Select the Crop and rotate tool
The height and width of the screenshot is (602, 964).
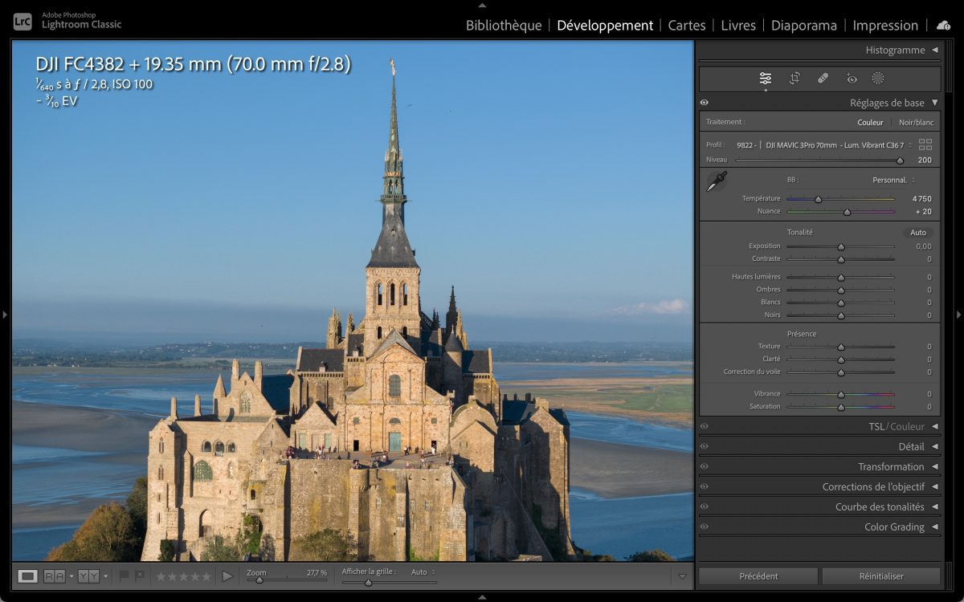(x=794, y=78)
